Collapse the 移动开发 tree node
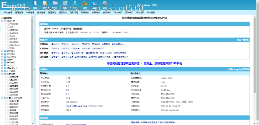This screenshot has width=259, height=125. tap(2, 21)
